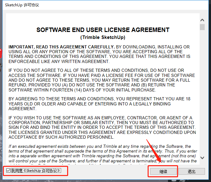Click the italic paragraph starting If an executed agreement
211x182 pixels.
103,154
